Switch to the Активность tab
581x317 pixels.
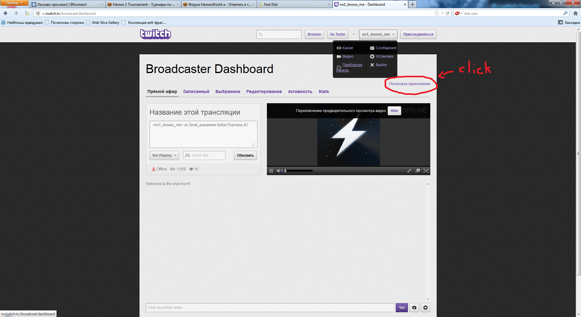(x=300, y=91)
